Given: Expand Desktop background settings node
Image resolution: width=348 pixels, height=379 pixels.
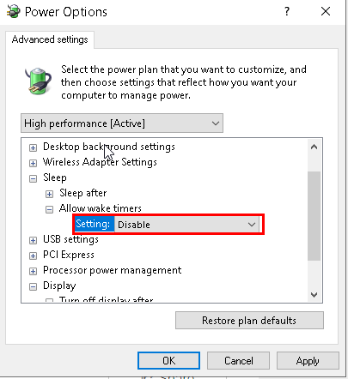Looking at the screenshot, I should point(33,147).
